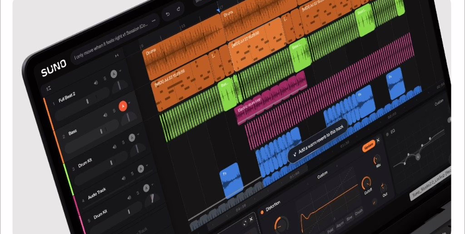This screenshot has width=465, height=234.
Task: Click the project title field
Action: pyautogui.click(x=116, y=38)
